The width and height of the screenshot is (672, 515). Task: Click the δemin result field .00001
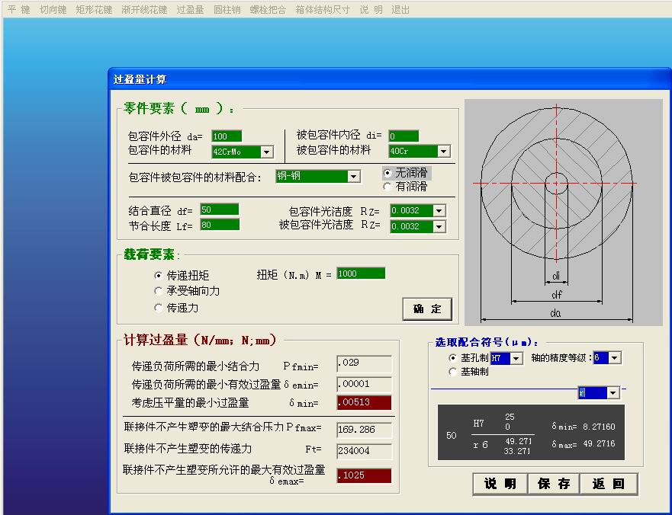[x=365, y=384]
